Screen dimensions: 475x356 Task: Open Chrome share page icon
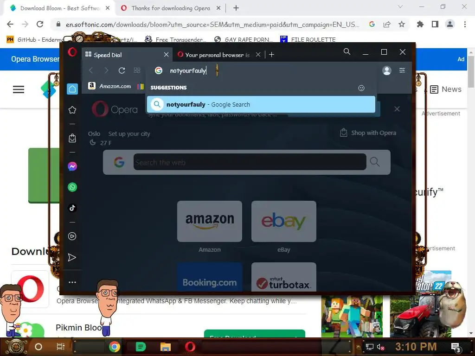pos(387,24)
